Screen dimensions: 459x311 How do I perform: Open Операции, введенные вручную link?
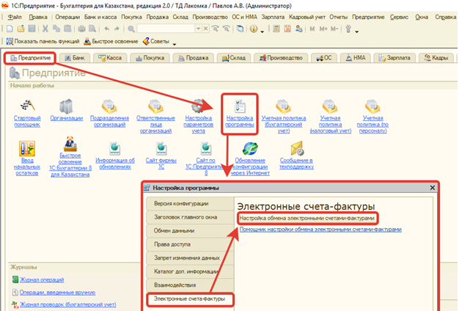point(57,292)
